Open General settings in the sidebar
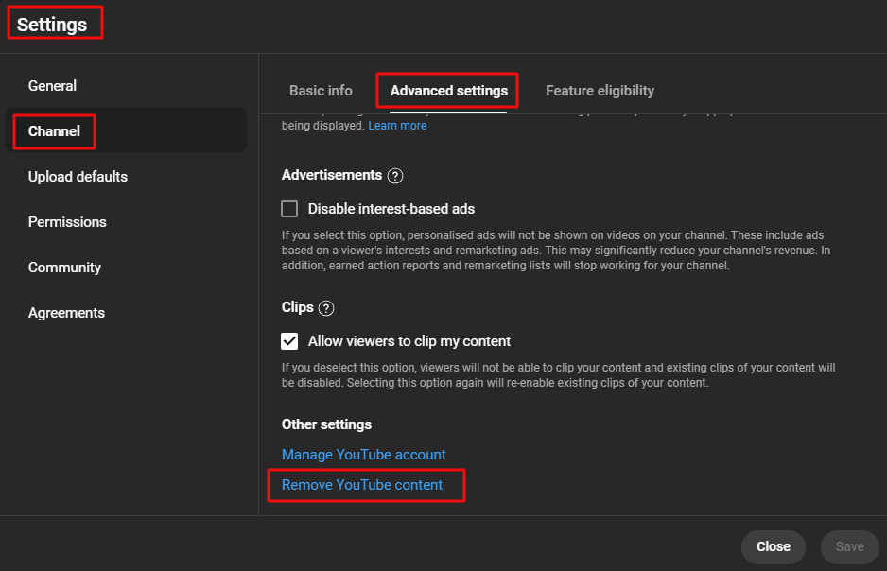887x571 pixels. (53, 86)
